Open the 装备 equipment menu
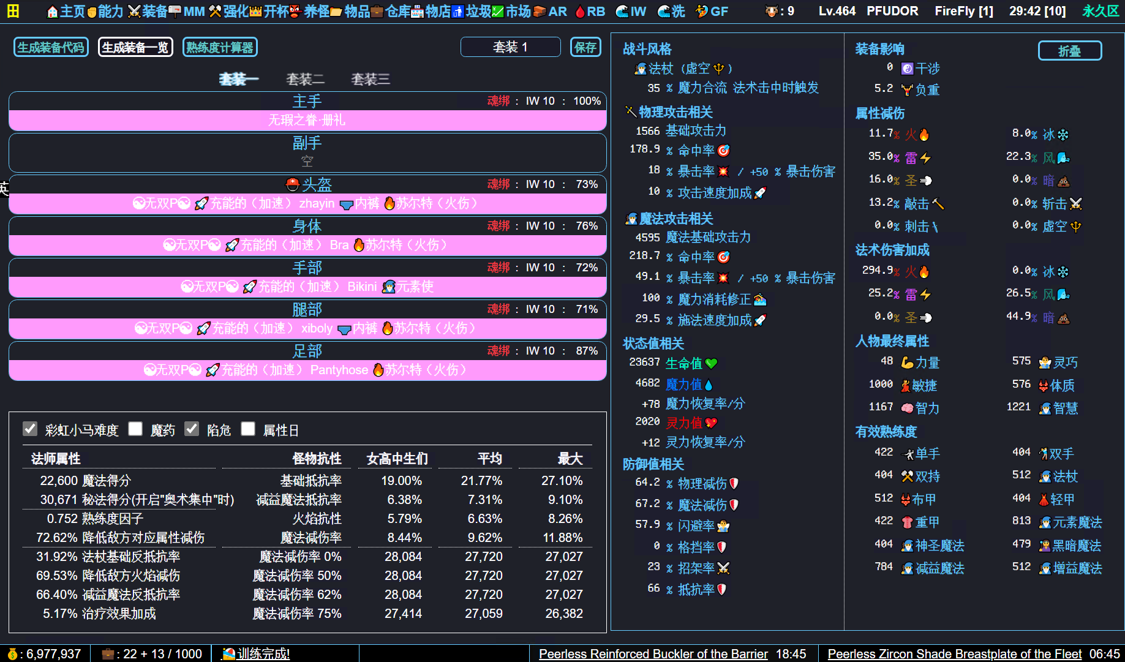 click(147, 11)
